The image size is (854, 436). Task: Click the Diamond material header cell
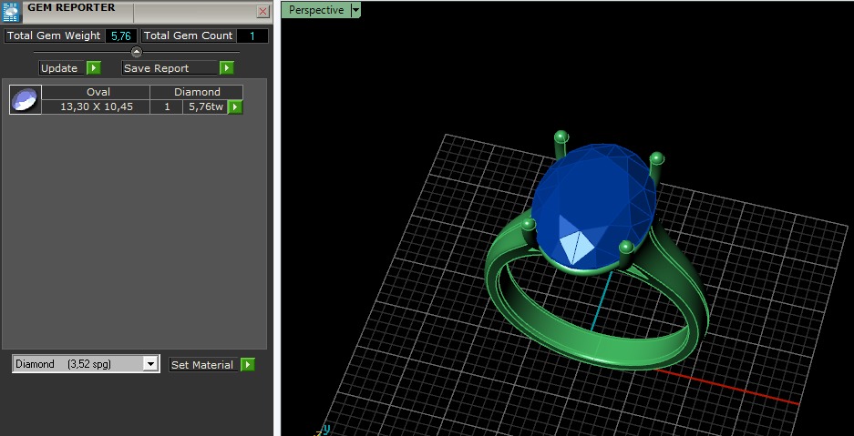coord(197,93)
